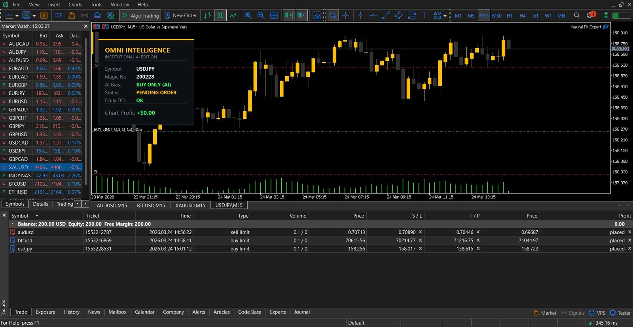Open the XAUUSD,M15 chart tab
The height and width of the screenshot is (327, 633).
[x=190, y=205]
